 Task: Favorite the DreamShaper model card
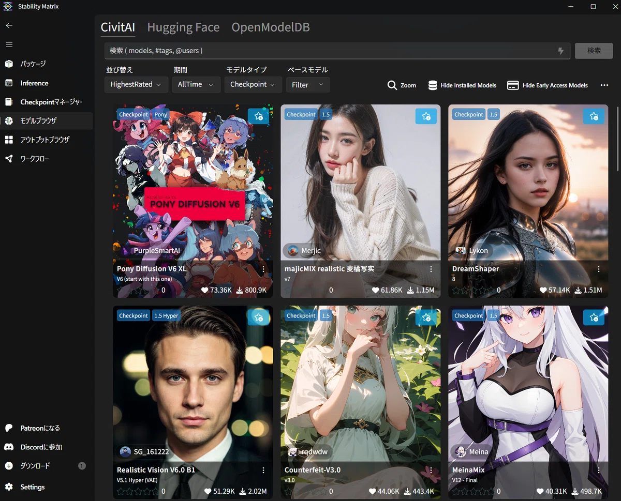(594, 116)
